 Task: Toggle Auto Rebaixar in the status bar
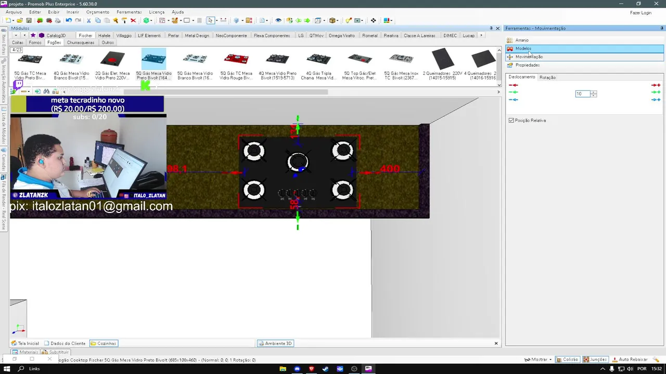[630, 359]
